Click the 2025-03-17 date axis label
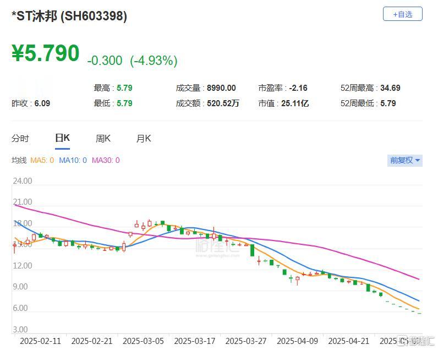438x350 pixels. (195, 341)
